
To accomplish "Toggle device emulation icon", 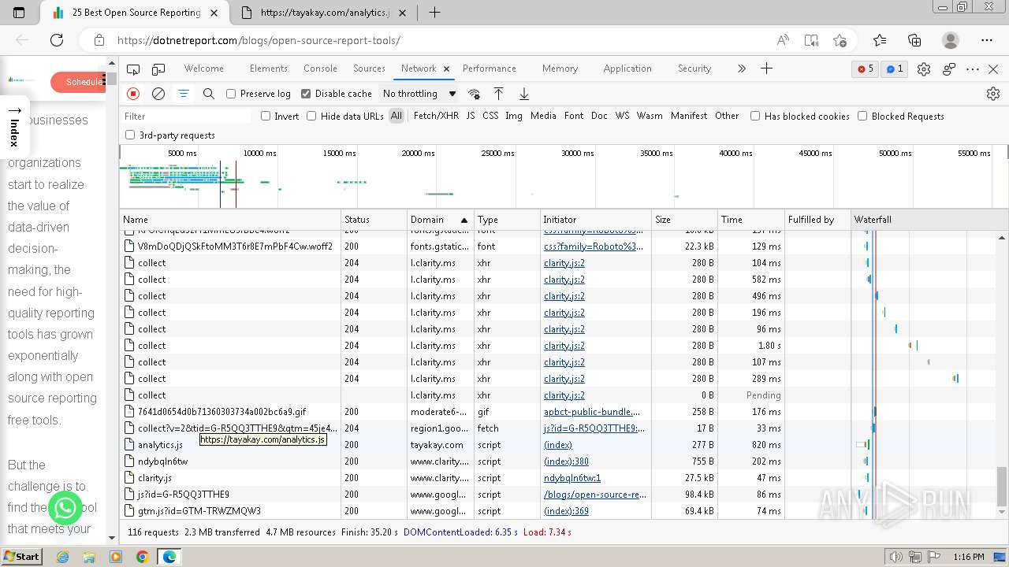I will 158,69.
